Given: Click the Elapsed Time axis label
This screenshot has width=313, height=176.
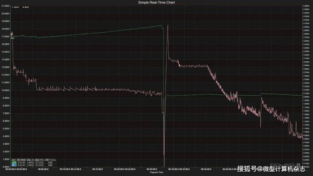Looking at the screenshot, I should click(156, 172).
